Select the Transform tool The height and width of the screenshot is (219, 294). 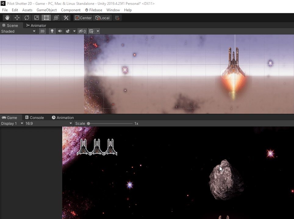pos(56,18)
